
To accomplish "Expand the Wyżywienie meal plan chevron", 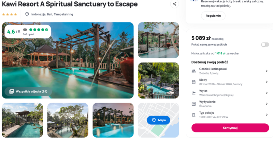I will click(x=267, y=104).
